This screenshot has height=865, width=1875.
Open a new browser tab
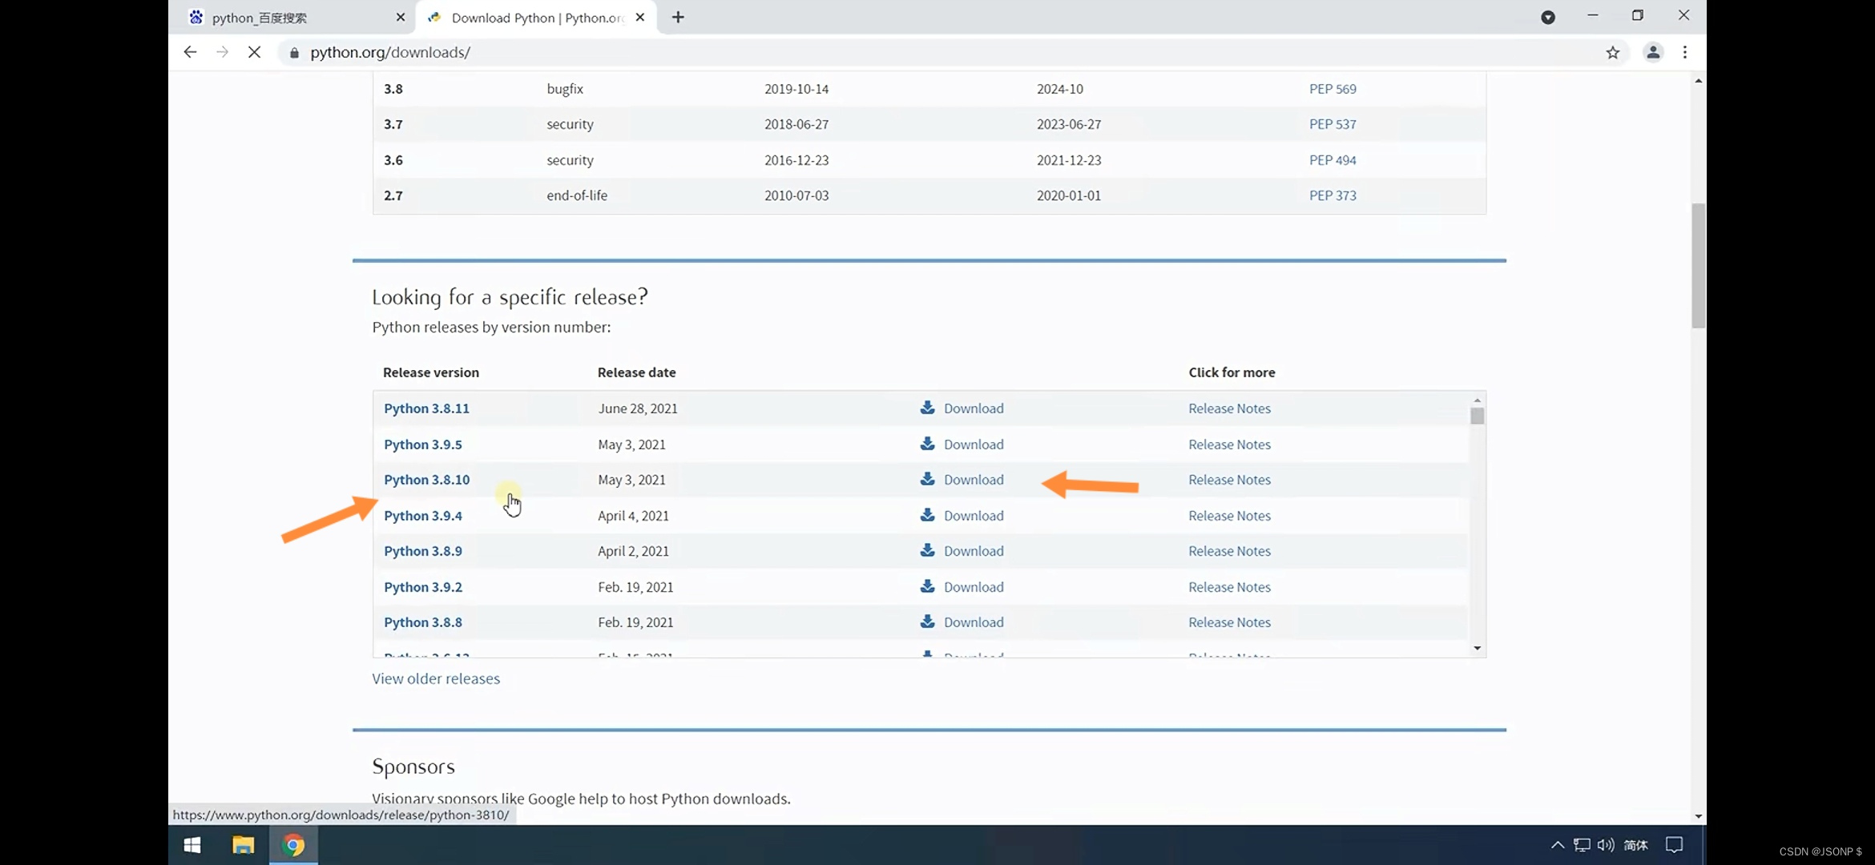point(678,17)
